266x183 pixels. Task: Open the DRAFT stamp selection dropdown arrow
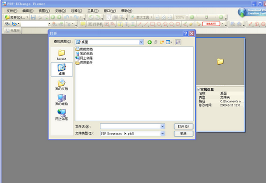222,24
